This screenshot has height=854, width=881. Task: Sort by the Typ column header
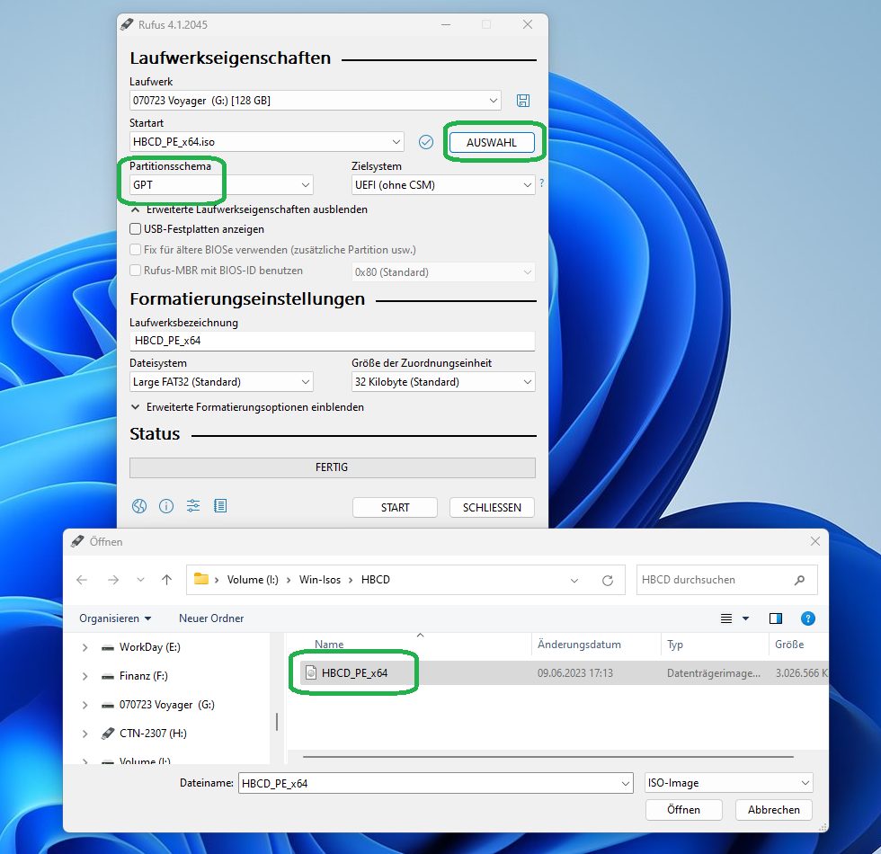point(715,645)
